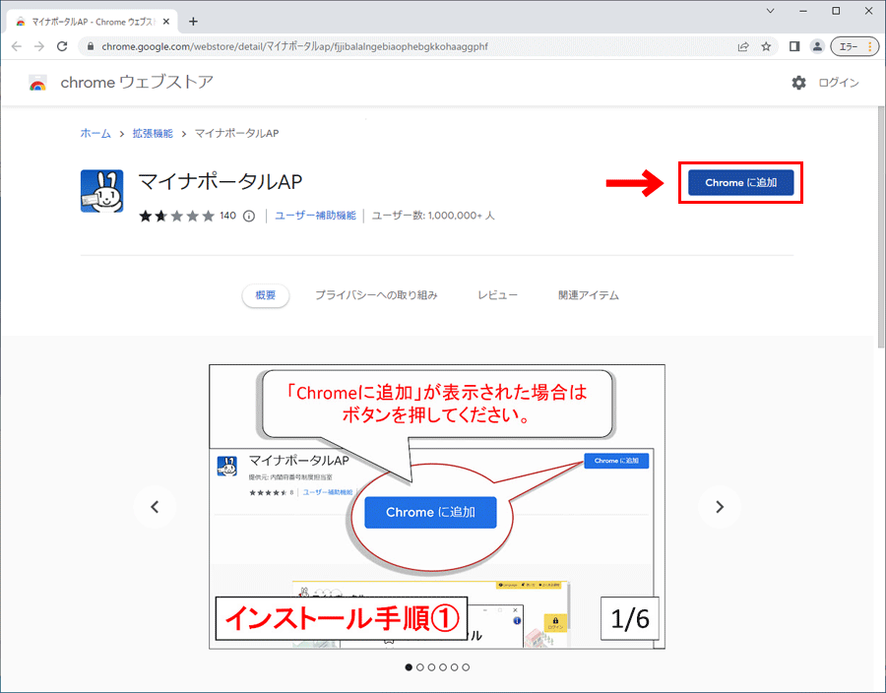Open a new tab with the plus icon

pos(193,22)
